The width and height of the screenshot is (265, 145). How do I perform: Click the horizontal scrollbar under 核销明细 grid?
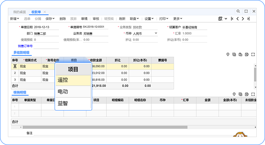point(105,127)
